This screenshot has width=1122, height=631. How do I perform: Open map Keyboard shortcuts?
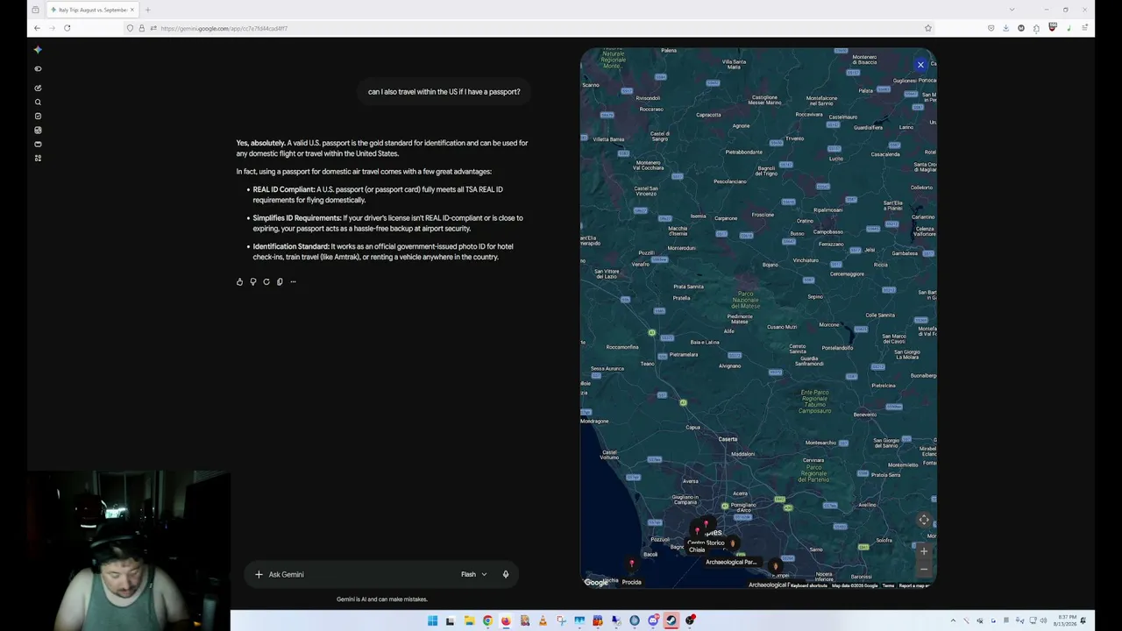(809, 585)
